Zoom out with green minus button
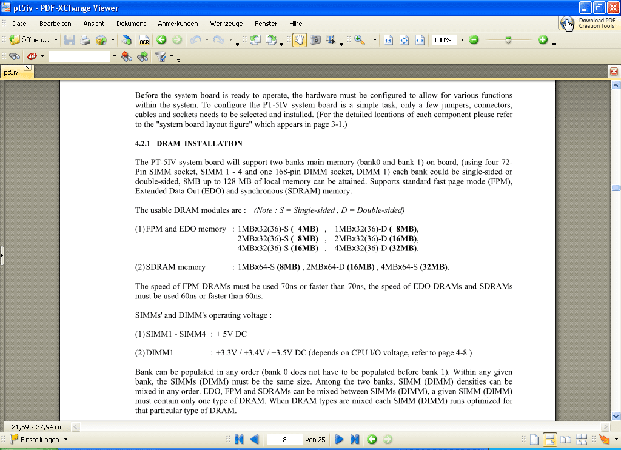 click(x=474, y=39)
